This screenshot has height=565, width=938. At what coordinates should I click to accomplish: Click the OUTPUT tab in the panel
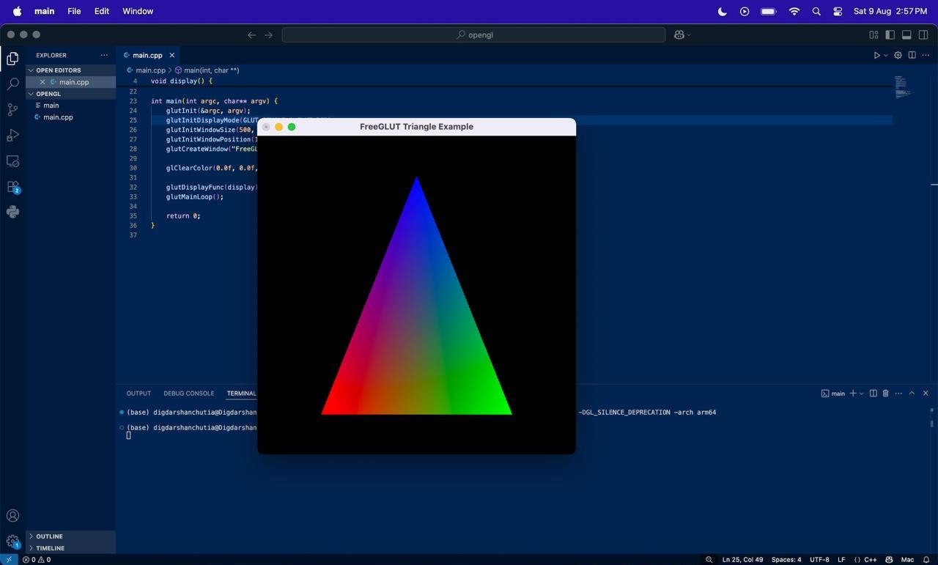pos(138,394)
